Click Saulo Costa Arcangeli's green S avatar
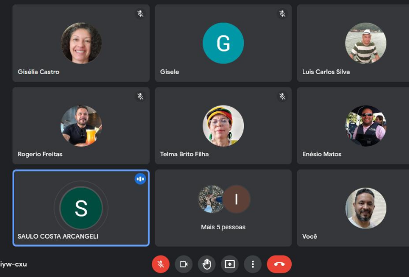This screenshot has height=277, width=409. (81, 208)
